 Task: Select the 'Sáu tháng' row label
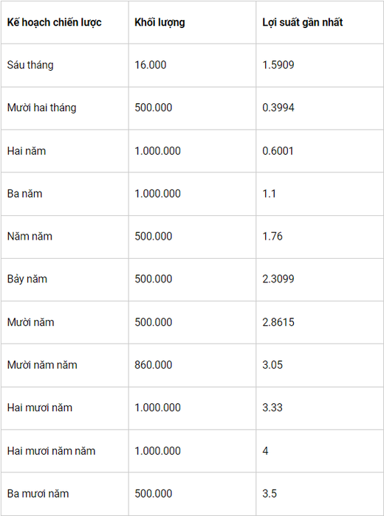30,65
